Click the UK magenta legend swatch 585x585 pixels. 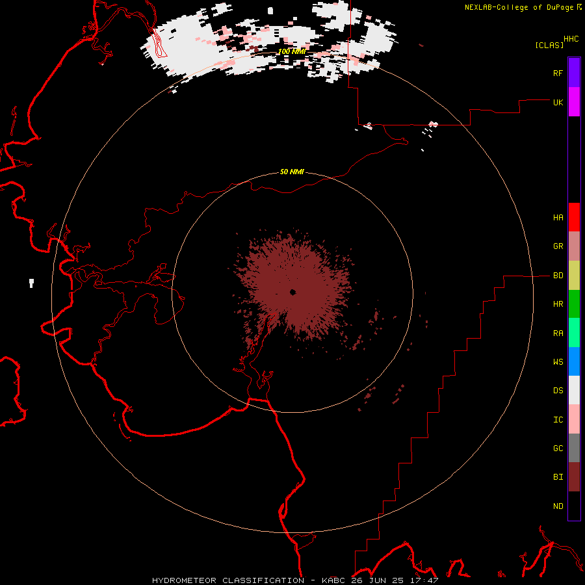[x=574, y=102]
